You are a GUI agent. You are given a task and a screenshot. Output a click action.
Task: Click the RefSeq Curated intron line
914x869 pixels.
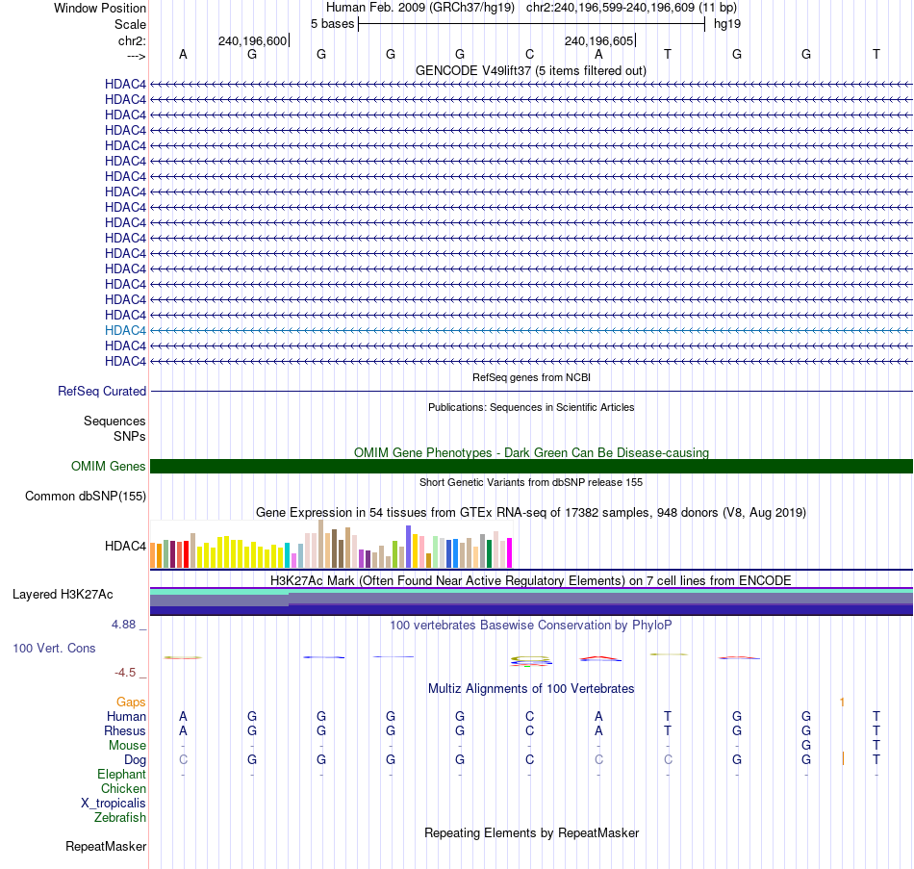point(531,391)
